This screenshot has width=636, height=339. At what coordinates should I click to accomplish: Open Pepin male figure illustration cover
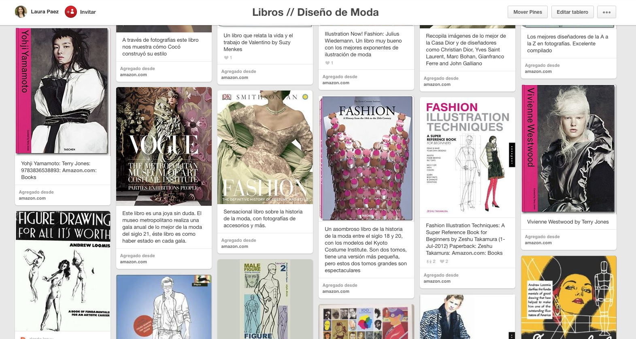click(164, 307)
